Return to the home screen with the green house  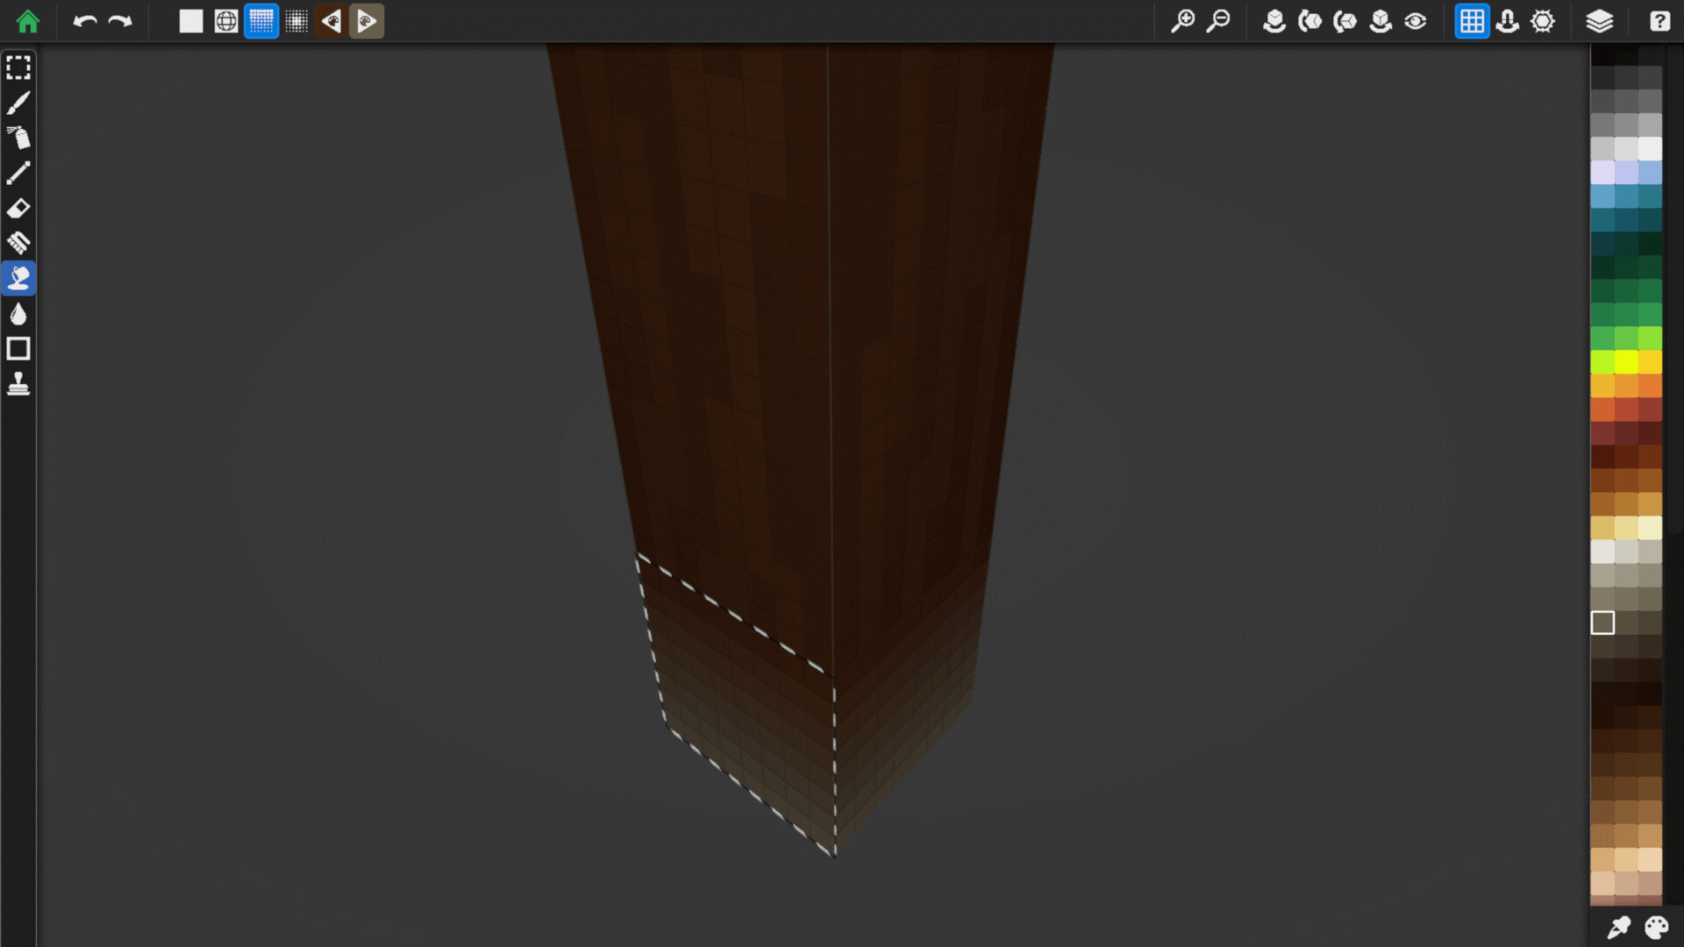(27, 21)
